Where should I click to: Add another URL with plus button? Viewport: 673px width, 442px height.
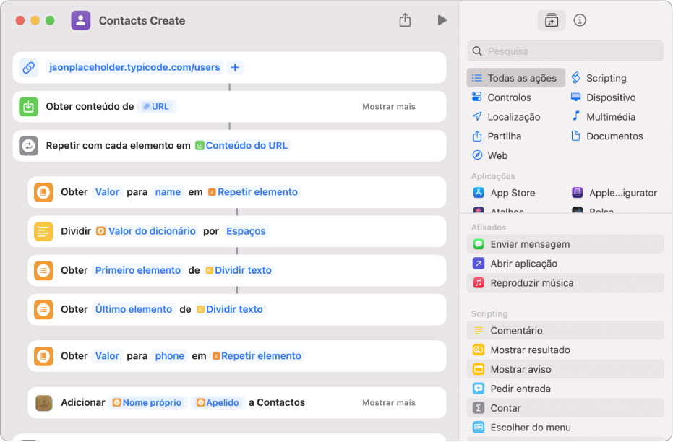(235, 67)
